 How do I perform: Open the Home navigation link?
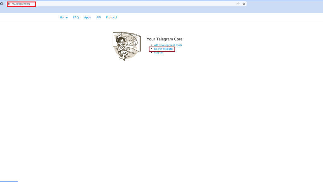(x=64, y=17)
